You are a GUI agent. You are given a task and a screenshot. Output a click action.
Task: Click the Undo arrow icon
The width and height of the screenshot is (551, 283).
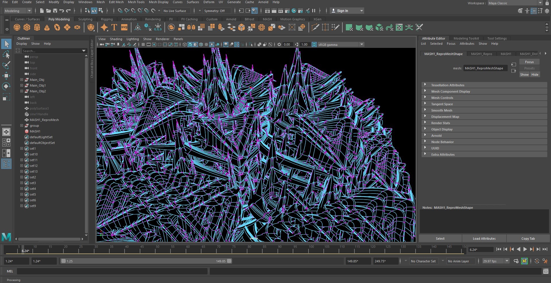62,11
